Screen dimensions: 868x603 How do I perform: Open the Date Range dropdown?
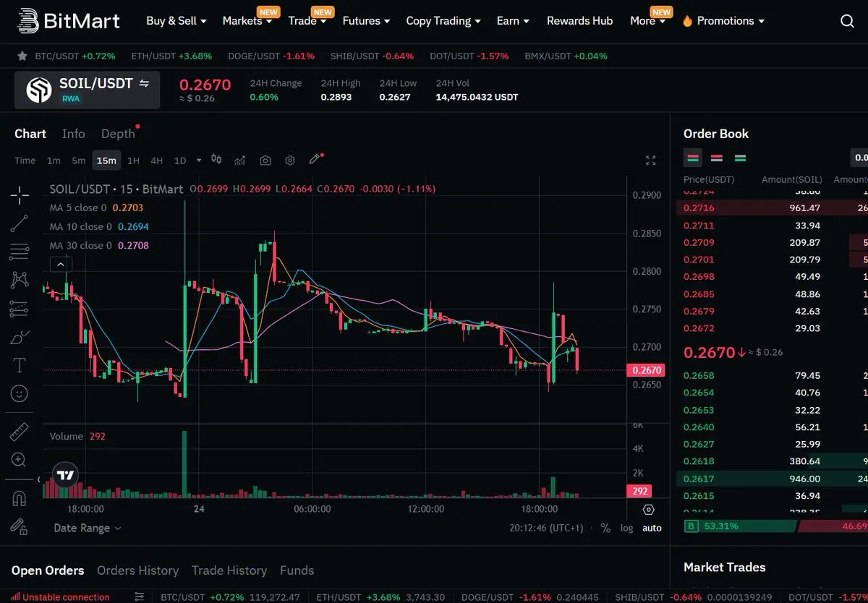88,528
